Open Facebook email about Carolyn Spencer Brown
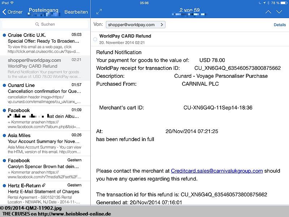This screenshot has width=289, height=217. 45,169
